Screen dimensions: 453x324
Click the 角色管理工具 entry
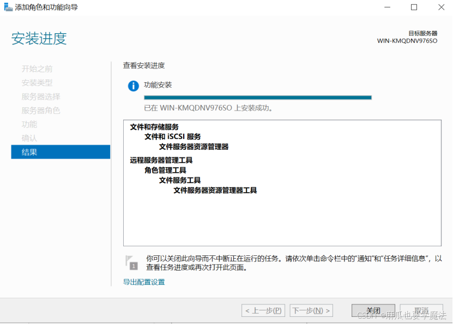click(x=165, y=170)
